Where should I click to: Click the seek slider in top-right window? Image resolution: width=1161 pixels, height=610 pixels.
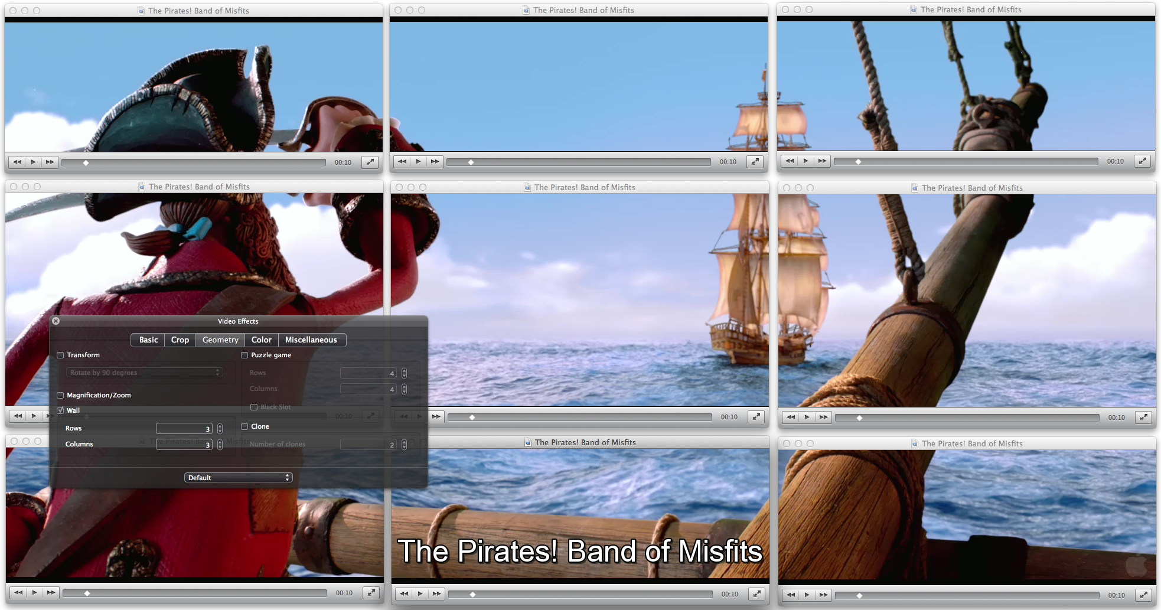966,161
